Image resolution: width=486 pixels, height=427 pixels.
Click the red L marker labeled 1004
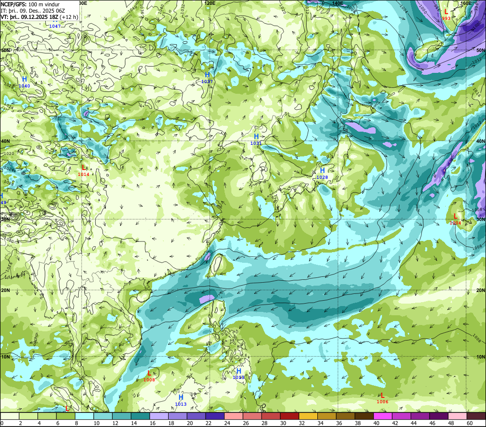[x=455, y=216]
